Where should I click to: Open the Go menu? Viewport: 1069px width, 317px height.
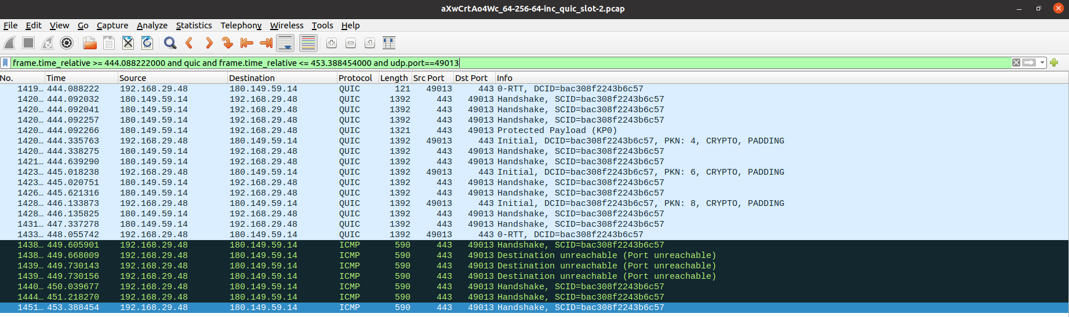(x=83, y=25)
